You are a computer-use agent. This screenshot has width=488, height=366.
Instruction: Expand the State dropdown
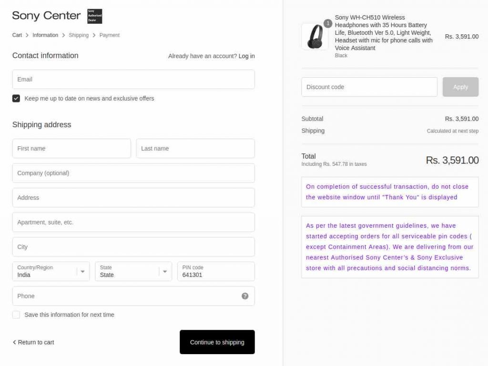tap(133, 271)
